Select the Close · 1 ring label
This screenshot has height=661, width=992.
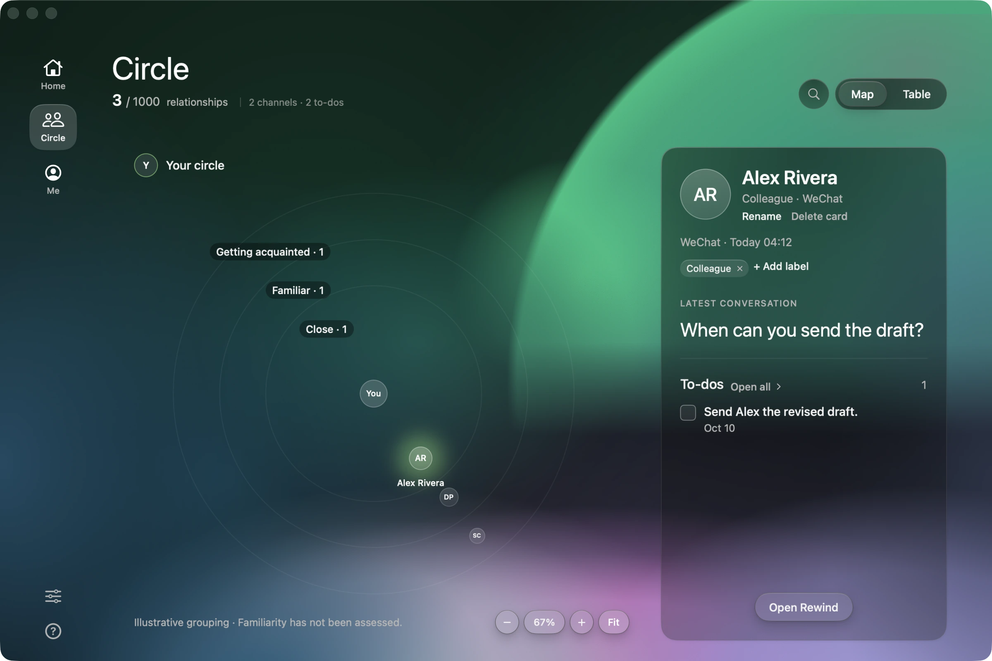pos(327,329)
